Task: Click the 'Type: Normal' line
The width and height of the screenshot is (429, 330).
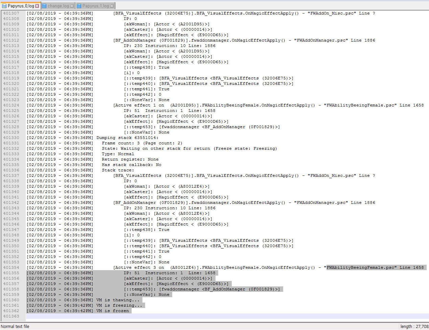Action: (118, 154)
